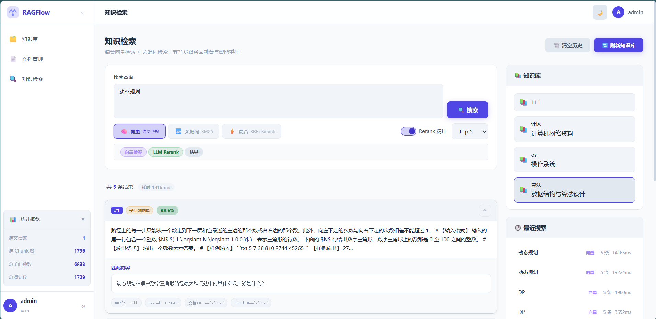Select the 操作系统 knowledge base
Image resolution: width=656 pixels, height=319 pixels.
[574, 160]
